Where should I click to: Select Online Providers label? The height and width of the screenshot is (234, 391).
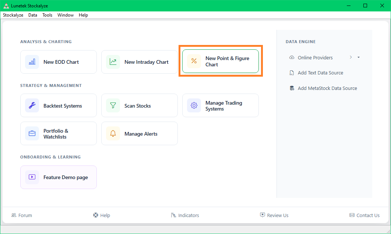point(315,57)
